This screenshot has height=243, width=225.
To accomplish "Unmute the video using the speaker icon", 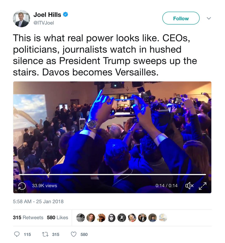I will point(190,186).
